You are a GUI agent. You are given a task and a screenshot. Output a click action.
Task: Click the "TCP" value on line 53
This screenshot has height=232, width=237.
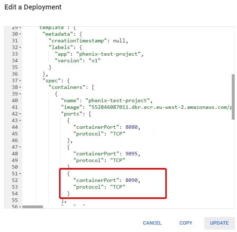117,187
